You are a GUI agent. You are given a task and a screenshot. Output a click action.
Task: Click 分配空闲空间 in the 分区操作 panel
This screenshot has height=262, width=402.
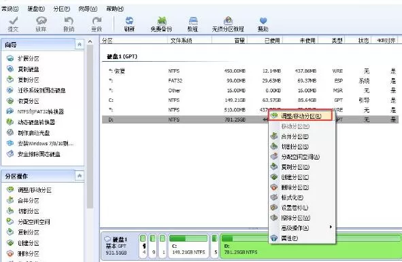click(x=28, y=222)
